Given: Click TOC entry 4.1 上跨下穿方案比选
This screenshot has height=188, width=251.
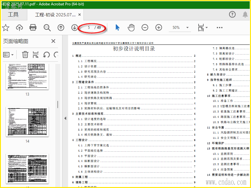Looking at the screenshot, I should tap(137, 145).
